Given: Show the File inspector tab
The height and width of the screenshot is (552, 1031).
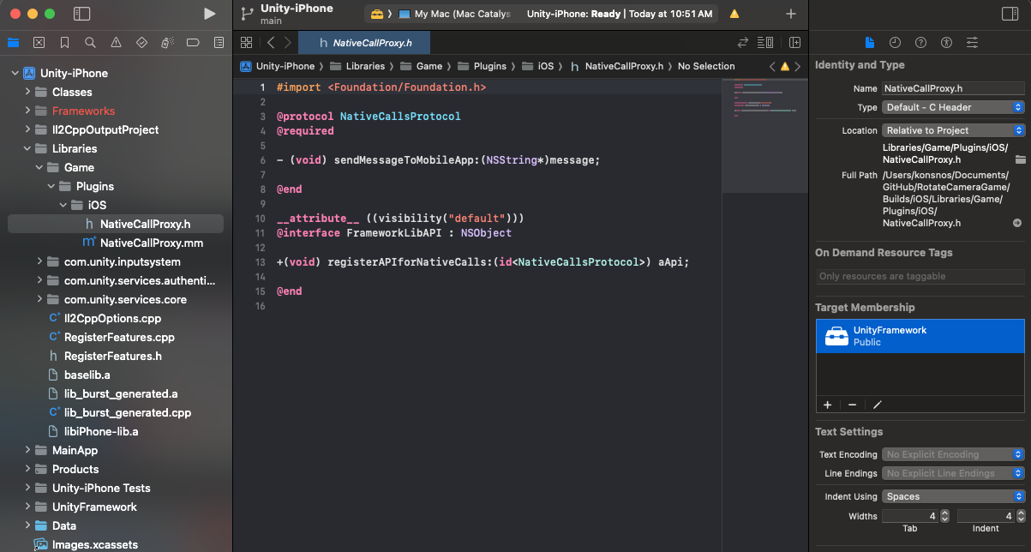Looking at the screenshot, I should pos(869,42).
